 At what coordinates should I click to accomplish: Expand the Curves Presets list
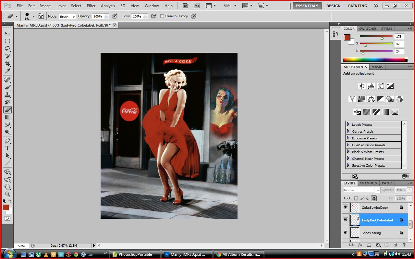coord(348,131)
